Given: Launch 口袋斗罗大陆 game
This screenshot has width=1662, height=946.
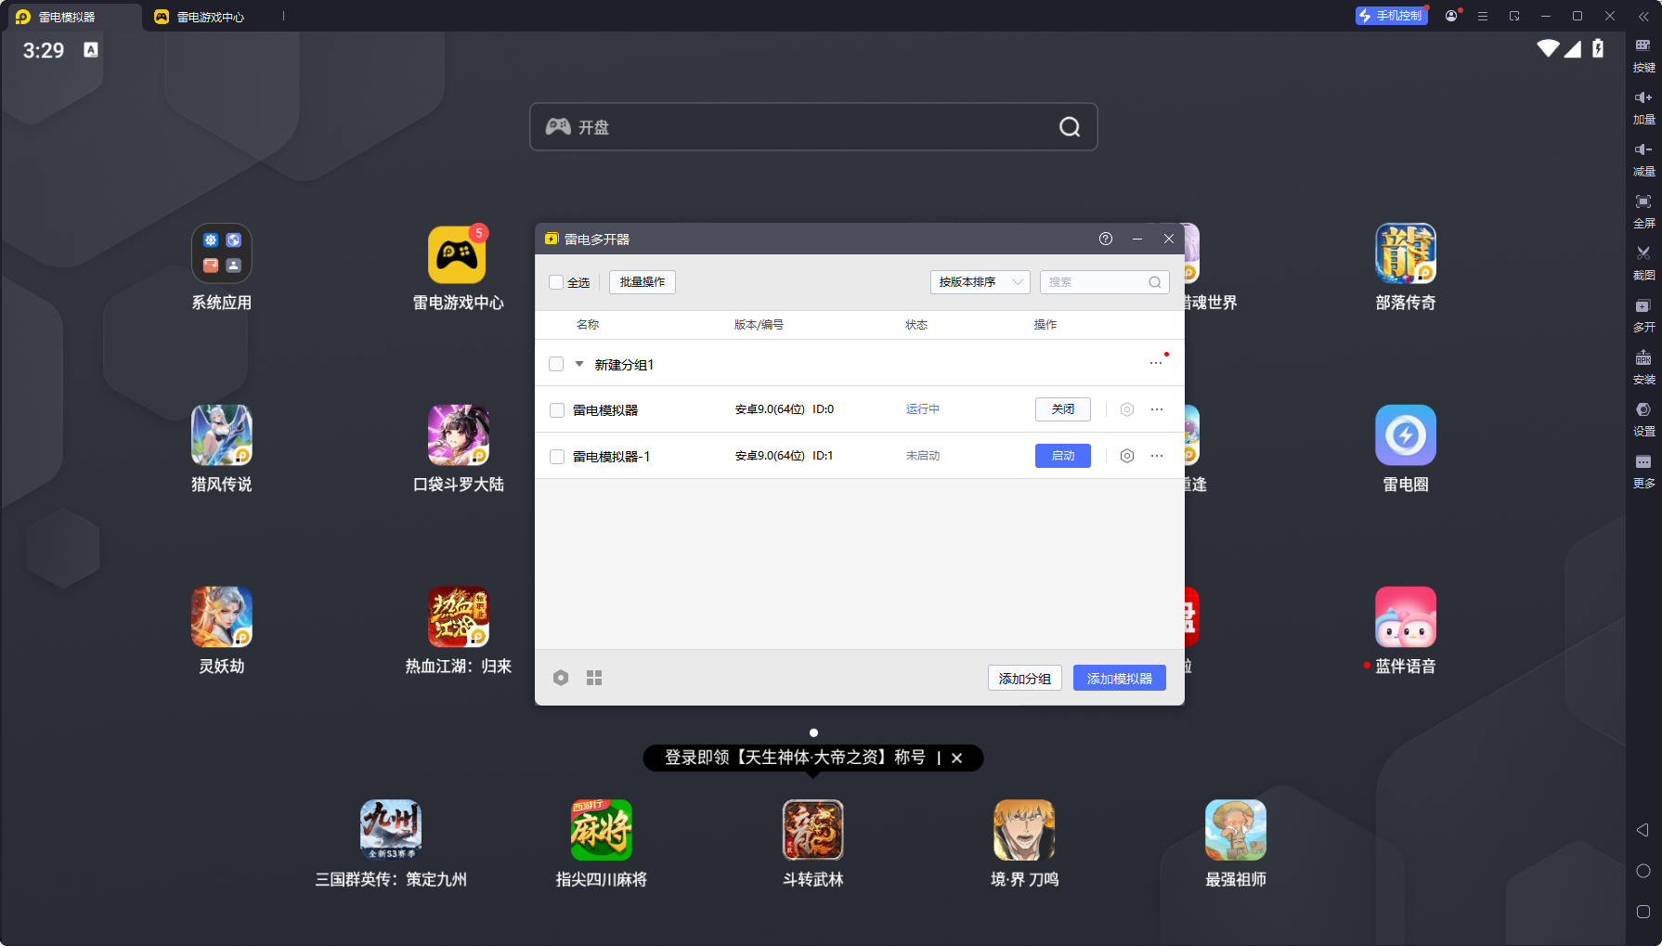Looking at the screenshot, I should pos(458,435).
